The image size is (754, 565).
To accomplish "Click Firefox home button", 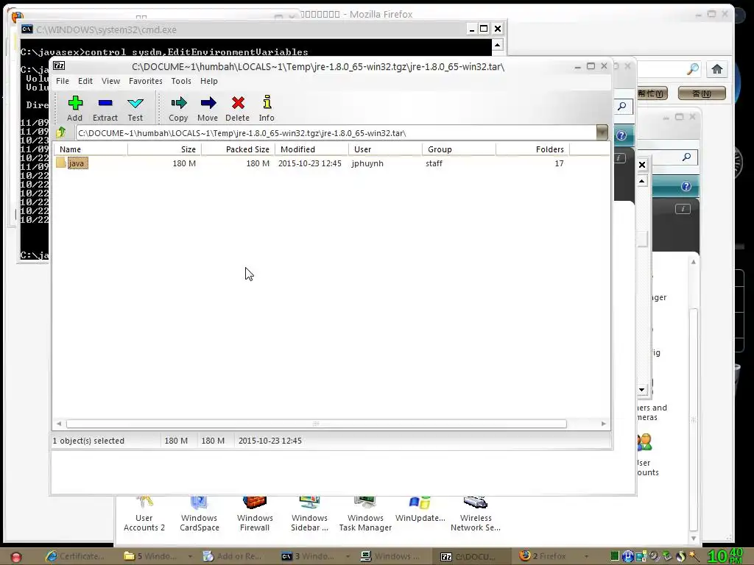I will click(x=716, y=69).
